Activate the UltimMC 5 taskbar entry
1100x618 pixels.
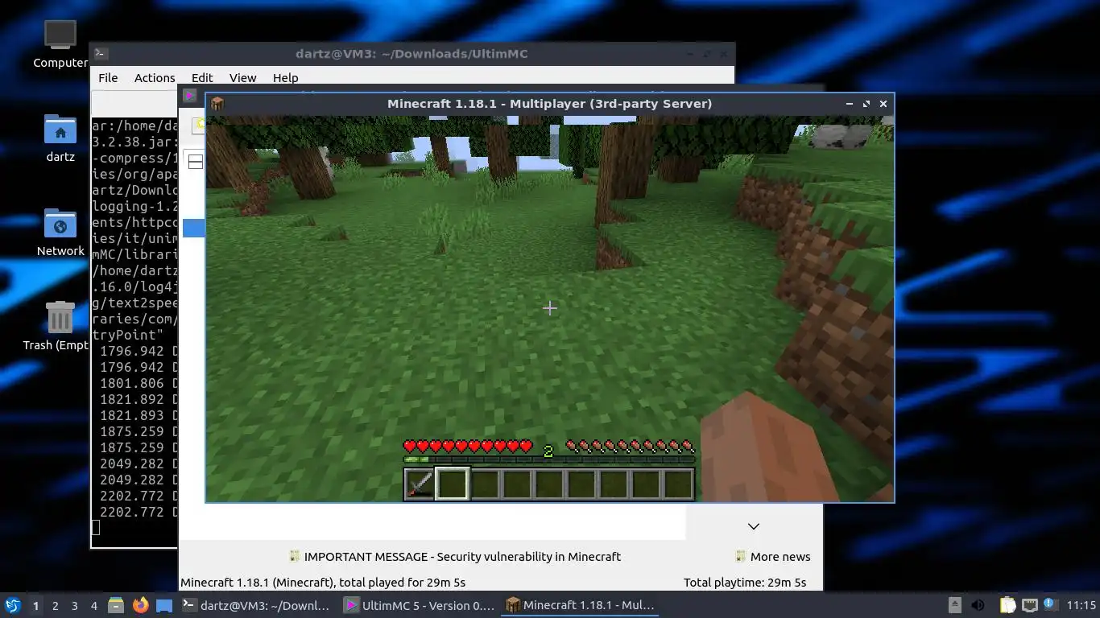[x=419, y=605]
